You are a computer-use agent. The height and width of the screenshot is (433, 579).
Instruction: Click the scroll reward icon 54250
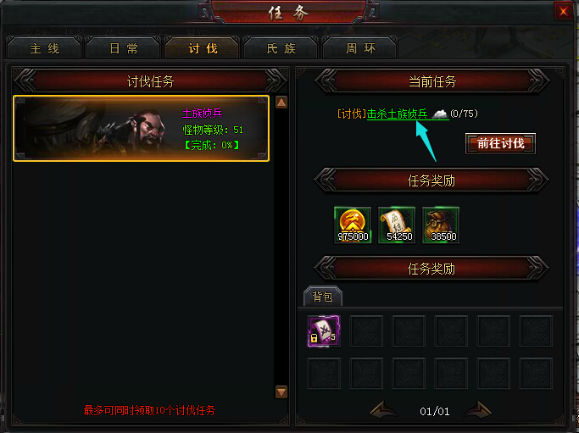click(397, 225)
